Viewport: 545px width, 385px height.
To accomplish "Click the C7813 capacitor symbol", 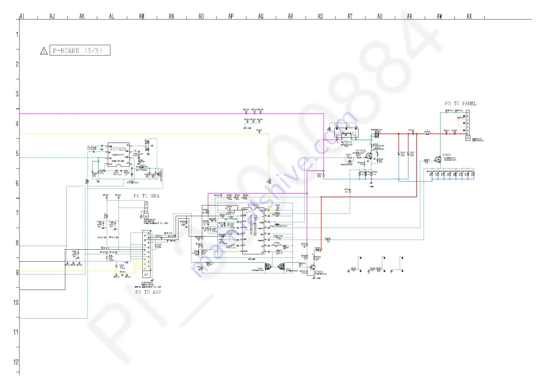I will point(399,154).
